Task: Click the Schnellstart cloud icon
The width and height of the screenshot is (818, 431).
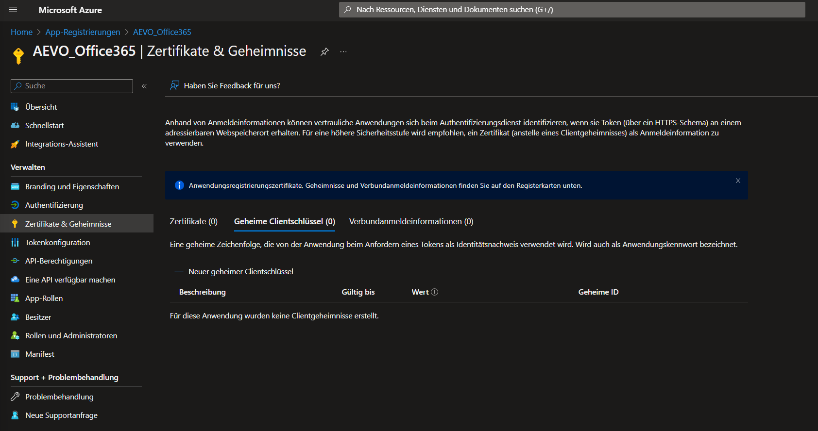Action: pos(15,125)
